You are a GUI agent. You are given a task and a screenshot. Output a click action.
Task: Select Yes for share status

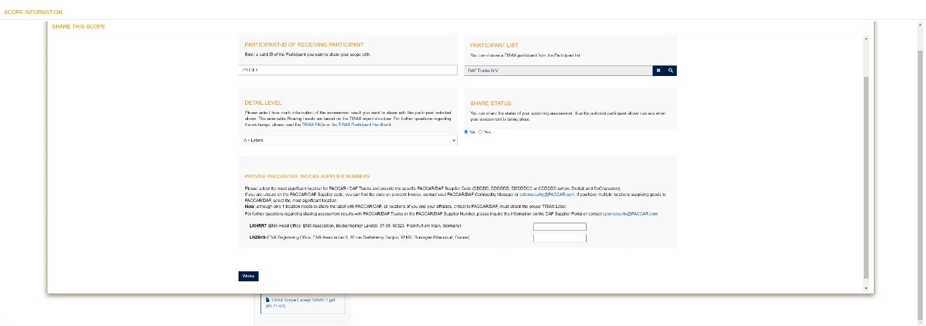pyautogui.click(x=480, y=132)
